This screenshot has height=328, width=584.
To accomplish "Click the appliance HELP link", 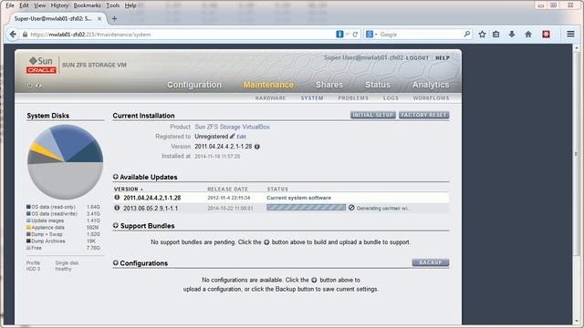I will pyautogui.click(x=443, y=58).
